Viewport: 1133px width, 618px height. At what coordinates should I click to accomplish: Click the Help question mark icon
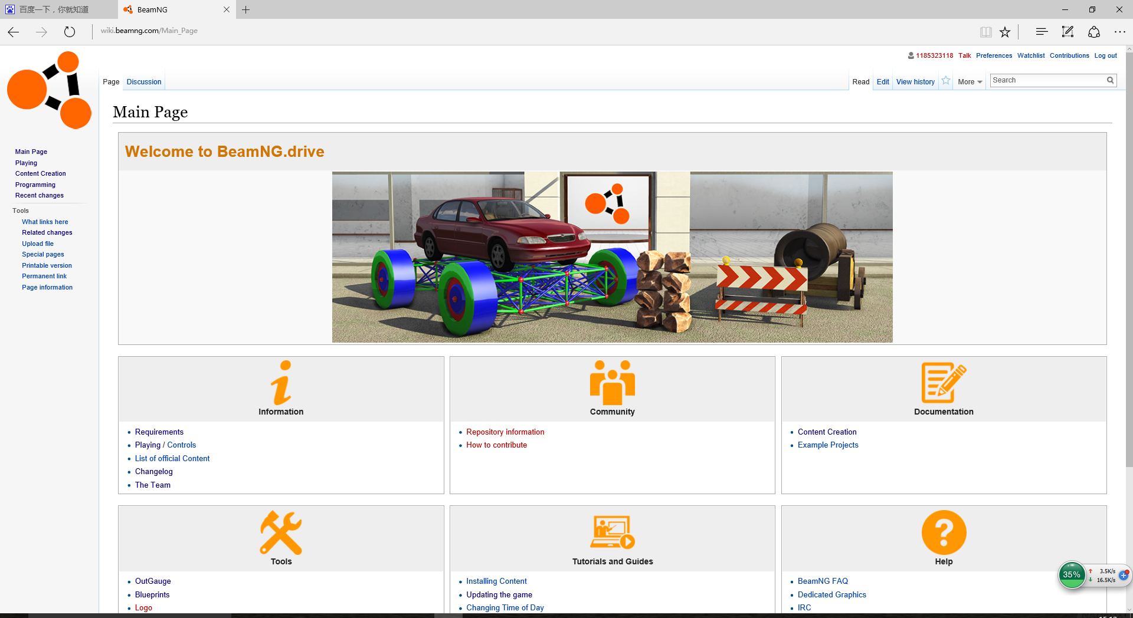pyautogui.click(x=944, y=532)
